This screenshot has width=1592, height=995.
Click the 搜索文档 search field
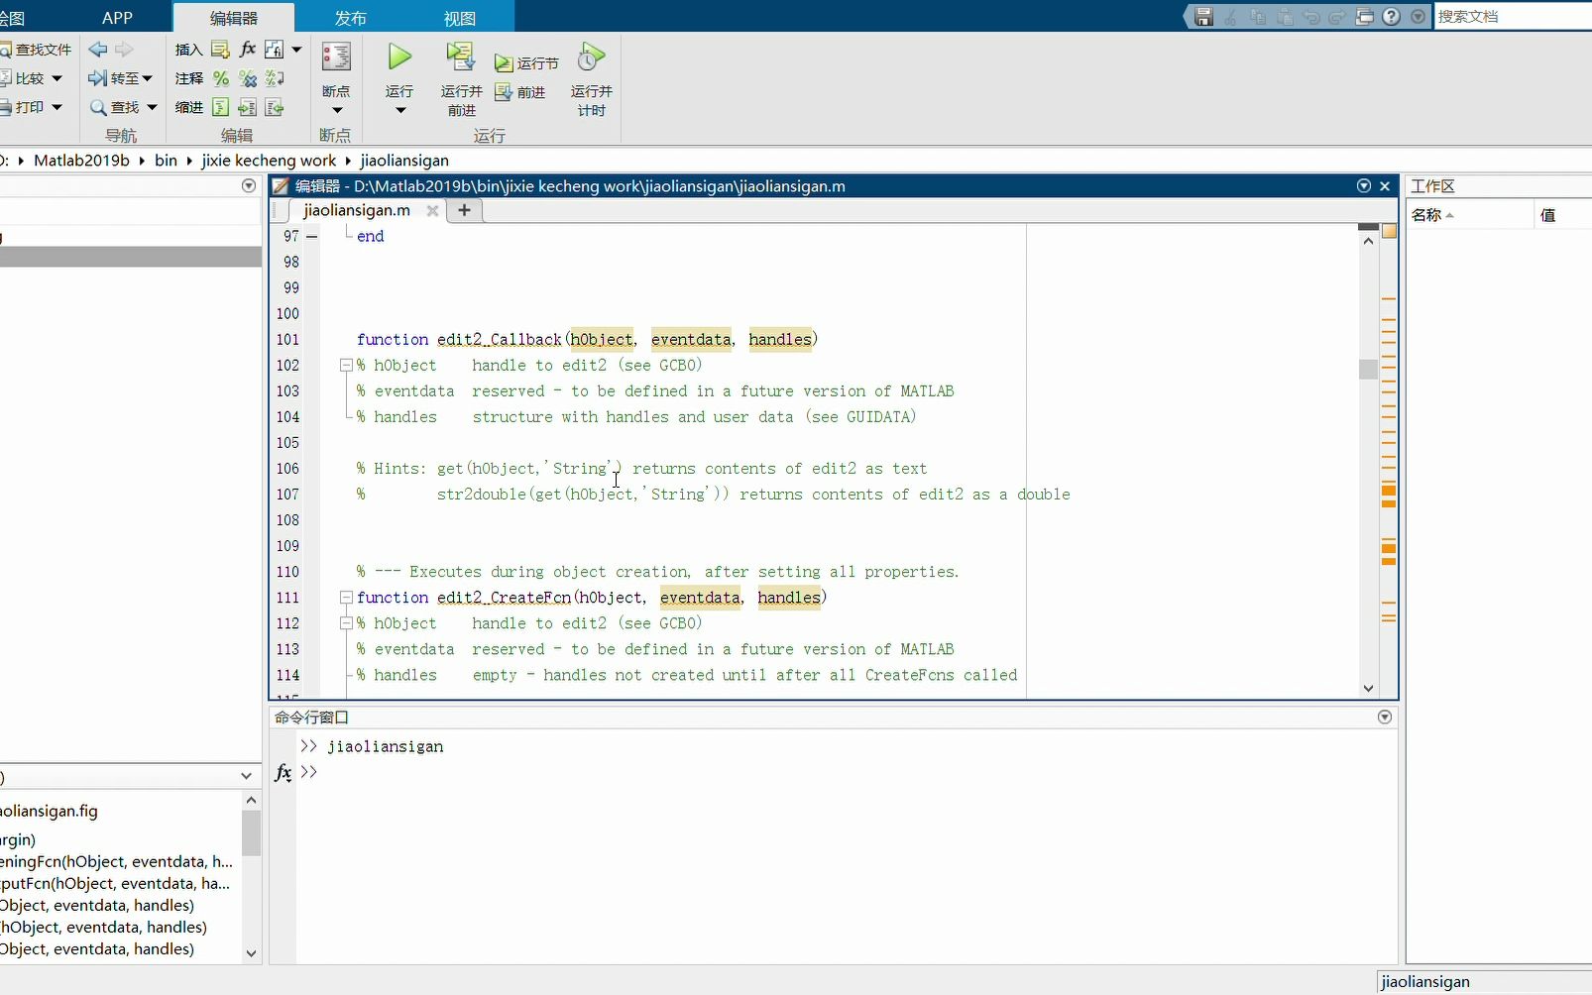coord(1507,16)
